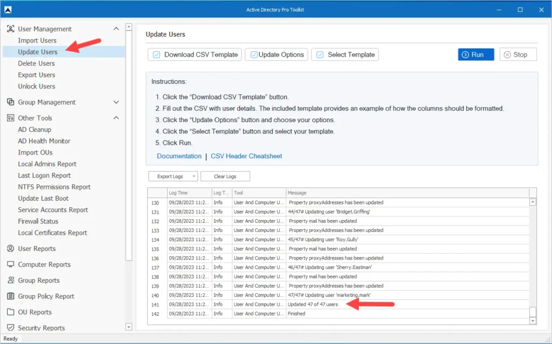Click check icon on Update Options
Image resolution: width=552 pixels, height=344 pixels.
[x=253, y=54]
